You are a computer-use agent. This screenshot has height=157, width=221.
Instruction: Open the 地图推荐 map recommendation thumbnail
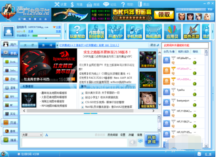[x=148, y=80]
